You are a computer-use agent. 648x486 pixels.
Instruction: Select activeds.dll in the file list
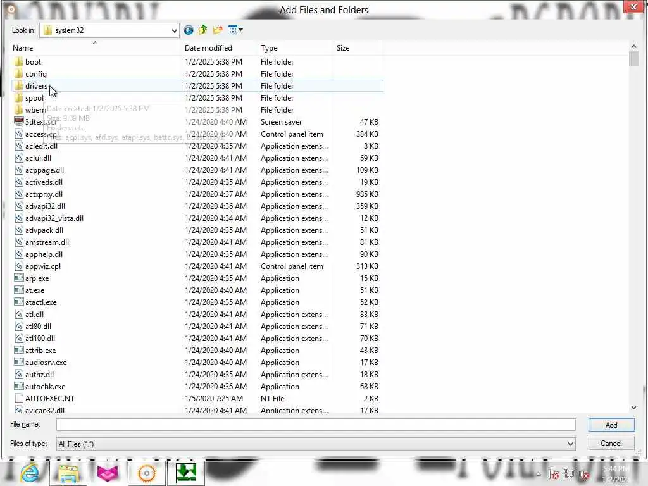coord(44,182)
